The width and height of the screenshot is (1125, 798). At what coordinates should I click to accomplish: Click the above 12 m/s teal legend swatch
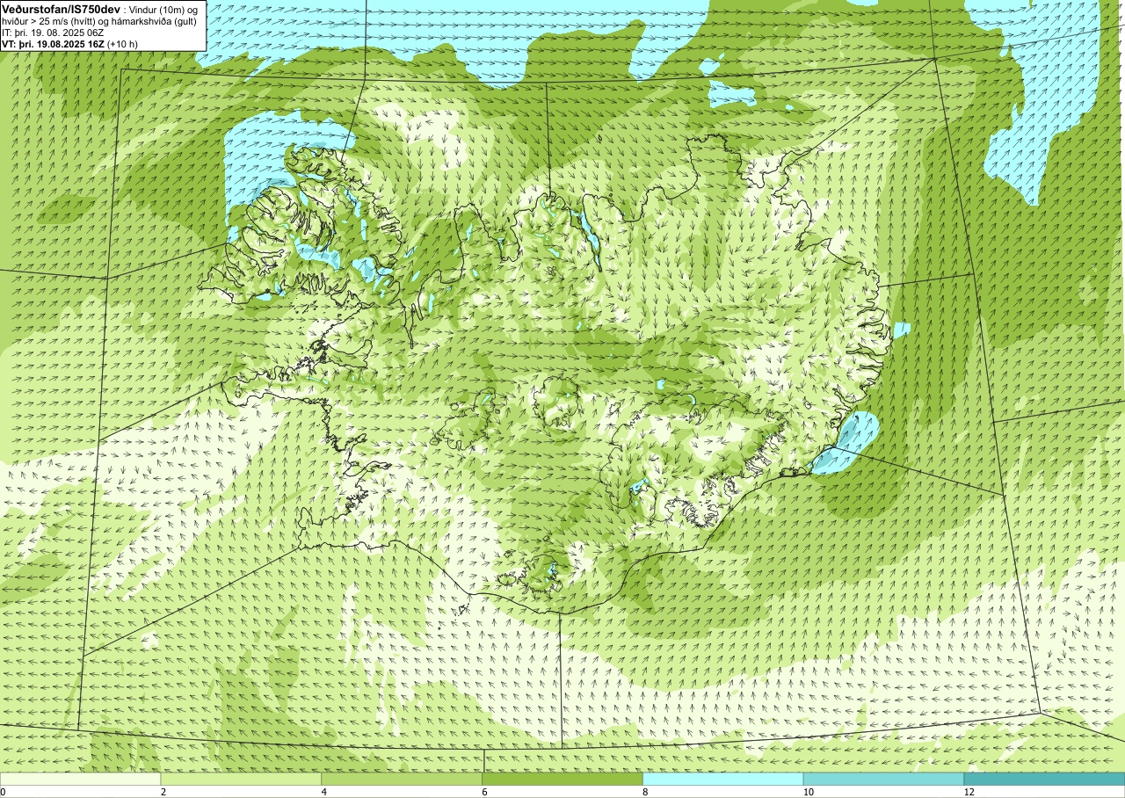point(1044,779)
